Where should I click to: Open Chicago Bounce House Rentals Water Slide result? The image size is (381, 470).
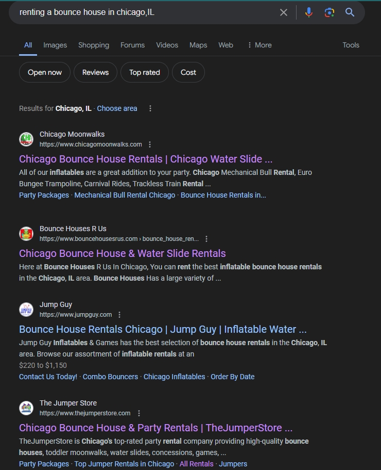pos(146,159)
